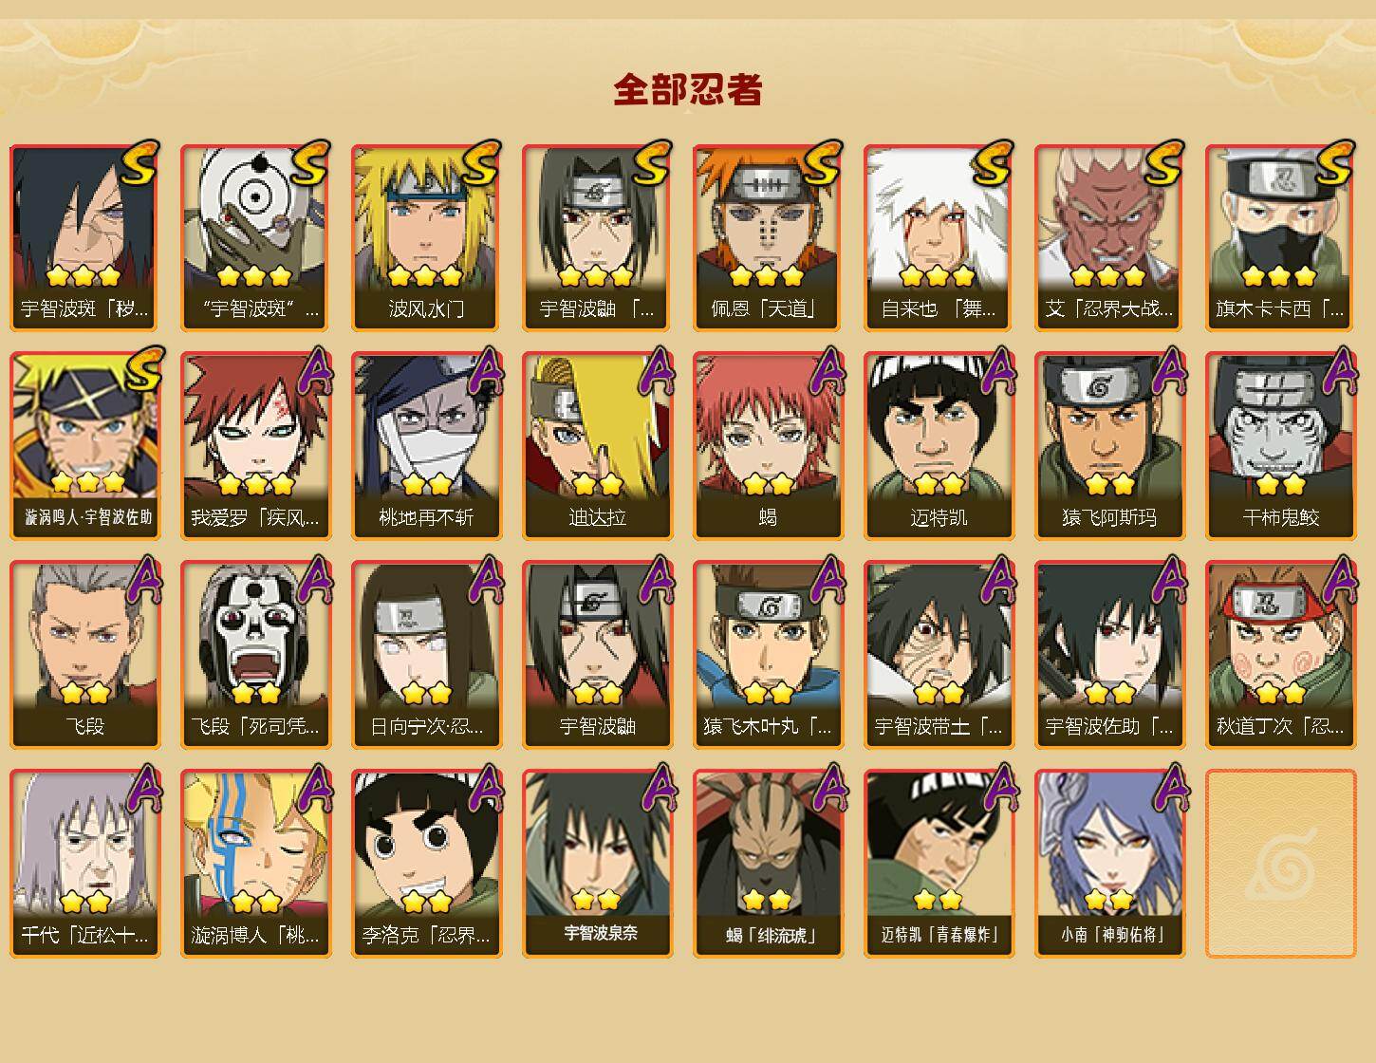Open the 迈特凯 character card
This screenshot has width=1376, height=1063.
[939, 446]
